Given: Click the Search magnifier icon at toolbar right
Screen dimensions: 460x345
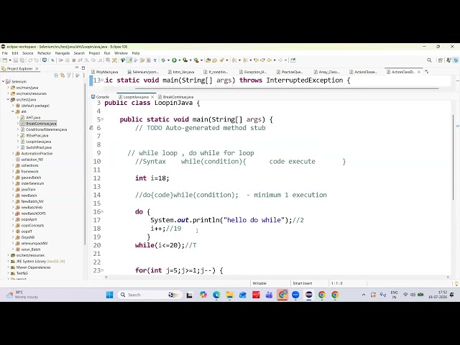Looking at the screenshot, I should (x=429, y=60).
